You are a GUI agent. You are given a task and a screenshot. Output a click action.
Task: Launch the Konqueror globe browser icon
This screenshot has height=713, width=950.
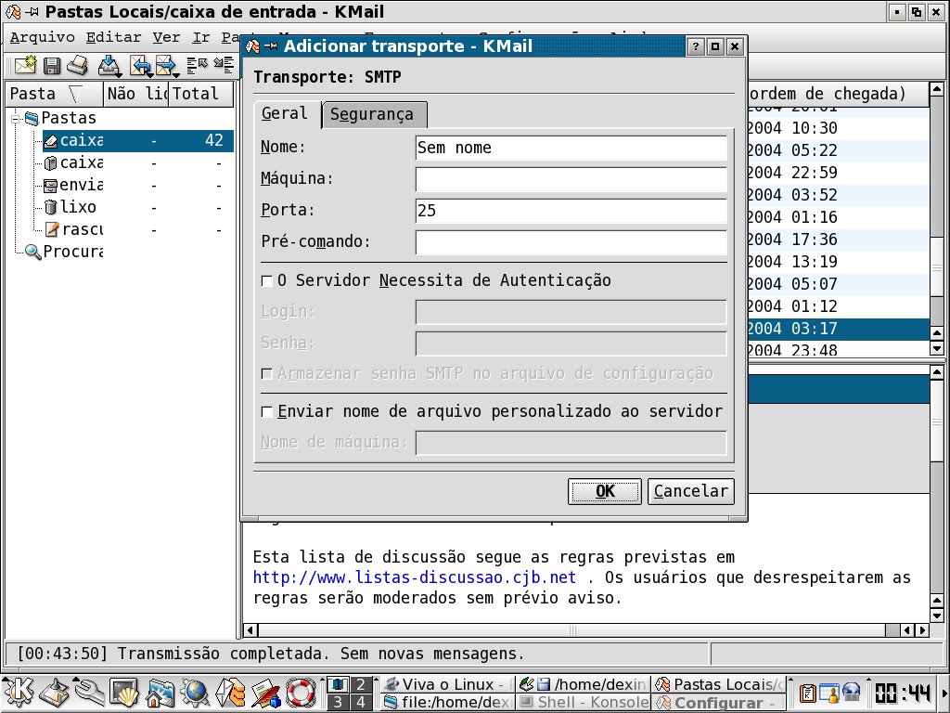pos(195,693)
